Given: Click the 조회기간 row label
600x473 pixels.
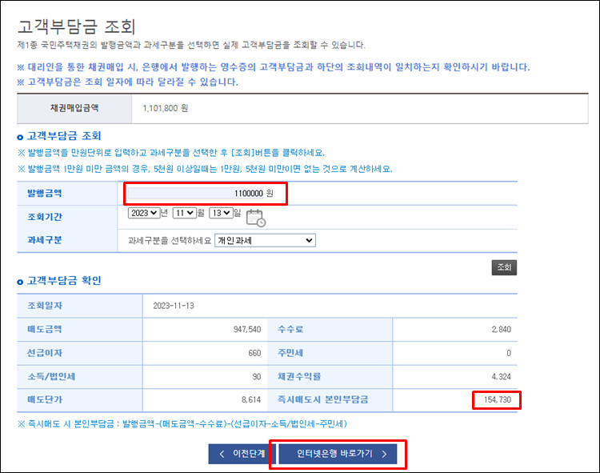Looking at the screenshot, I should tap(44, 217).
